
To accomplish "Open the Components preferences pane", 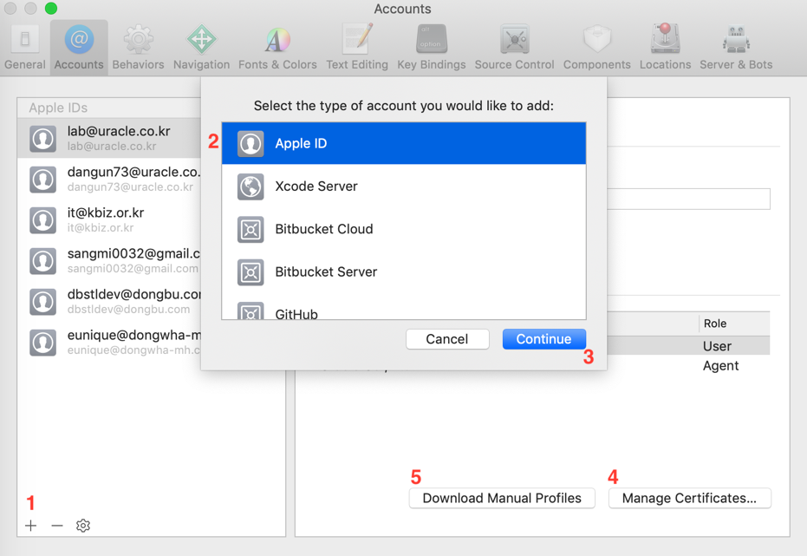I will point(596,47).
